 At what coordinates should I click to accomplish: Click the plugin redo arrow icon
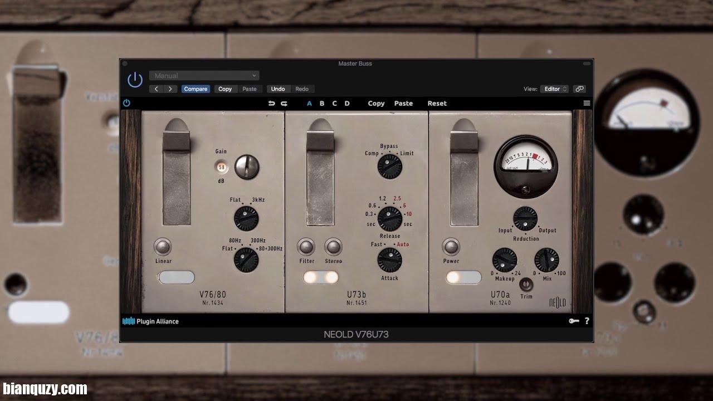[x=284, y=104]
